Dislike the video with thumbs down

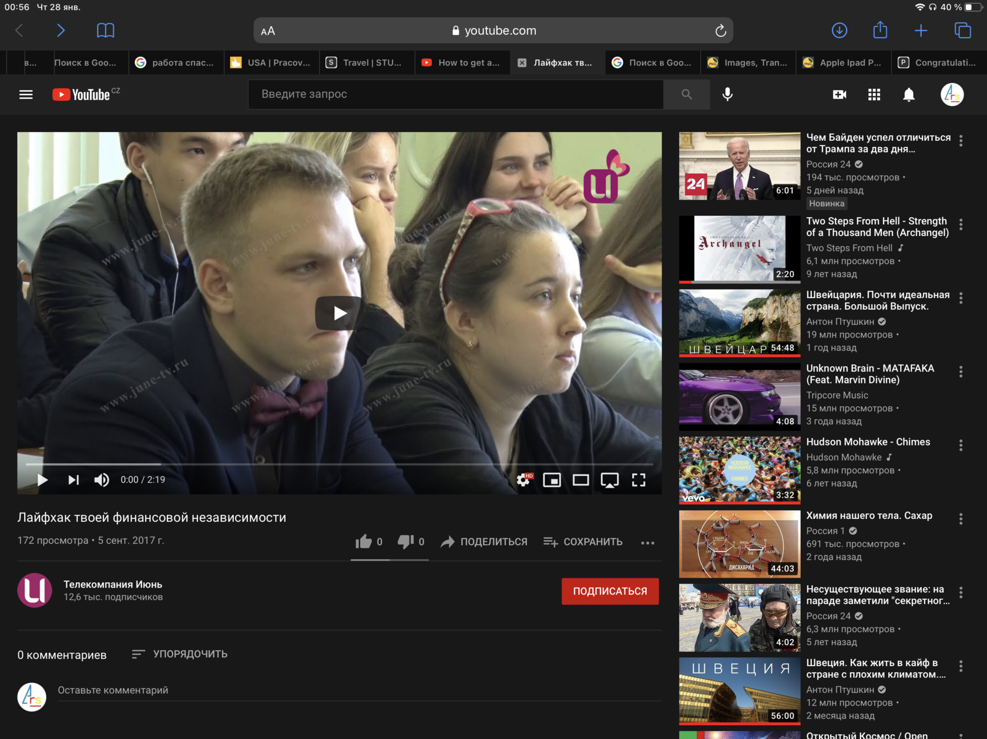pos(411,542)
